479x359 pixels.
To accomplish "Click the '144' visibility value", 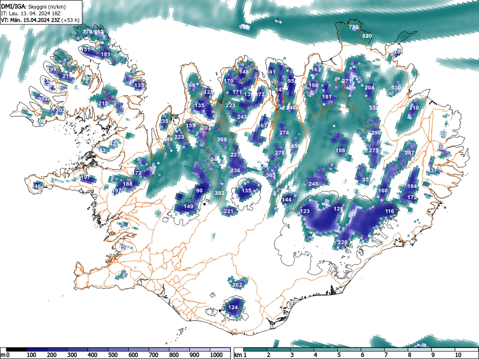I will click(286, 199).
